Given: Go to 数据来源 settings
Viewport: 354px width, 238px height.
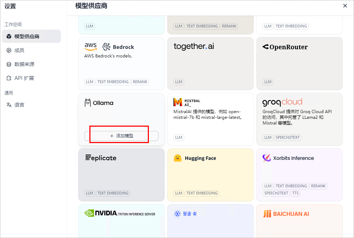Looking at the screenshot, I should [24, 64].
